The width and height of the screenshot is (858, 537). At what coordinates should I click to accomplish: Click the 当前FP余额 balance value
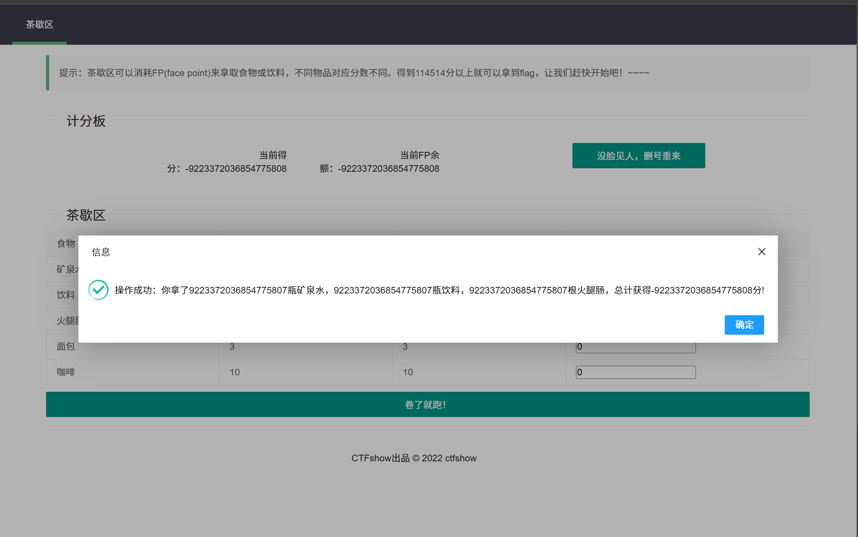click(x=388, y=169)
